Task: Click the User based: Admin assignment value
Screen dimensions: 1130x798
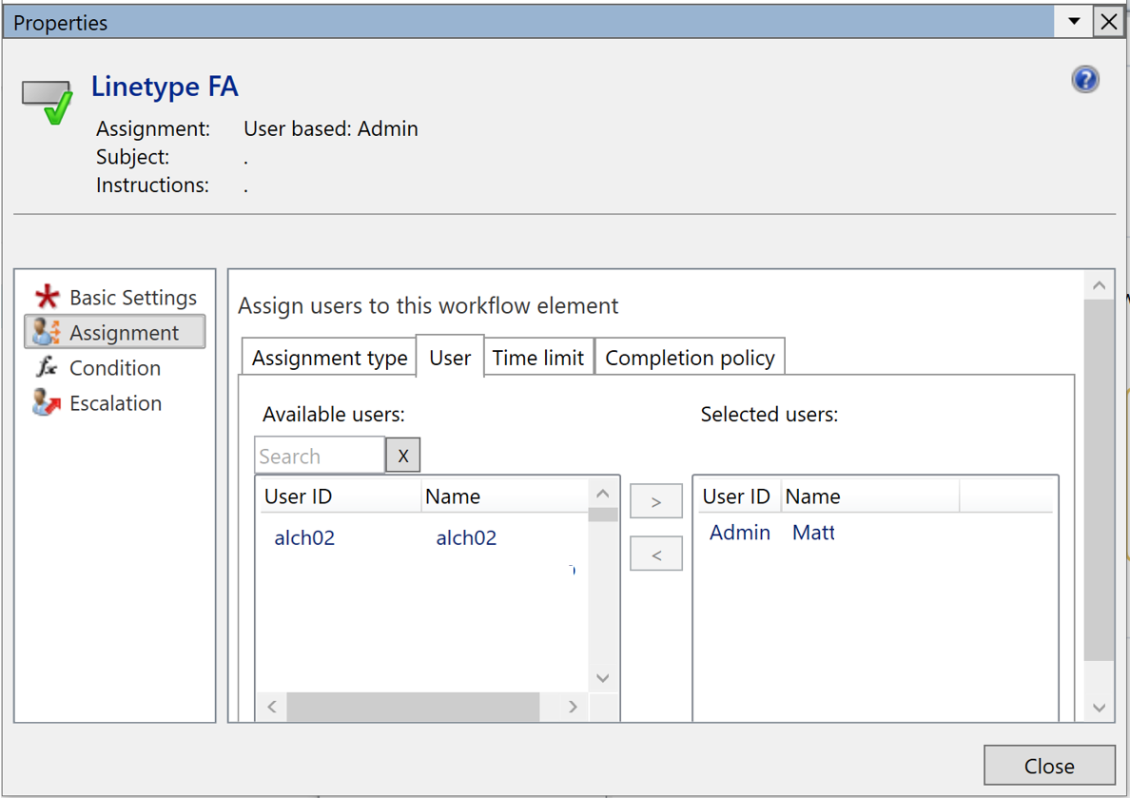Action: point(331,128)
